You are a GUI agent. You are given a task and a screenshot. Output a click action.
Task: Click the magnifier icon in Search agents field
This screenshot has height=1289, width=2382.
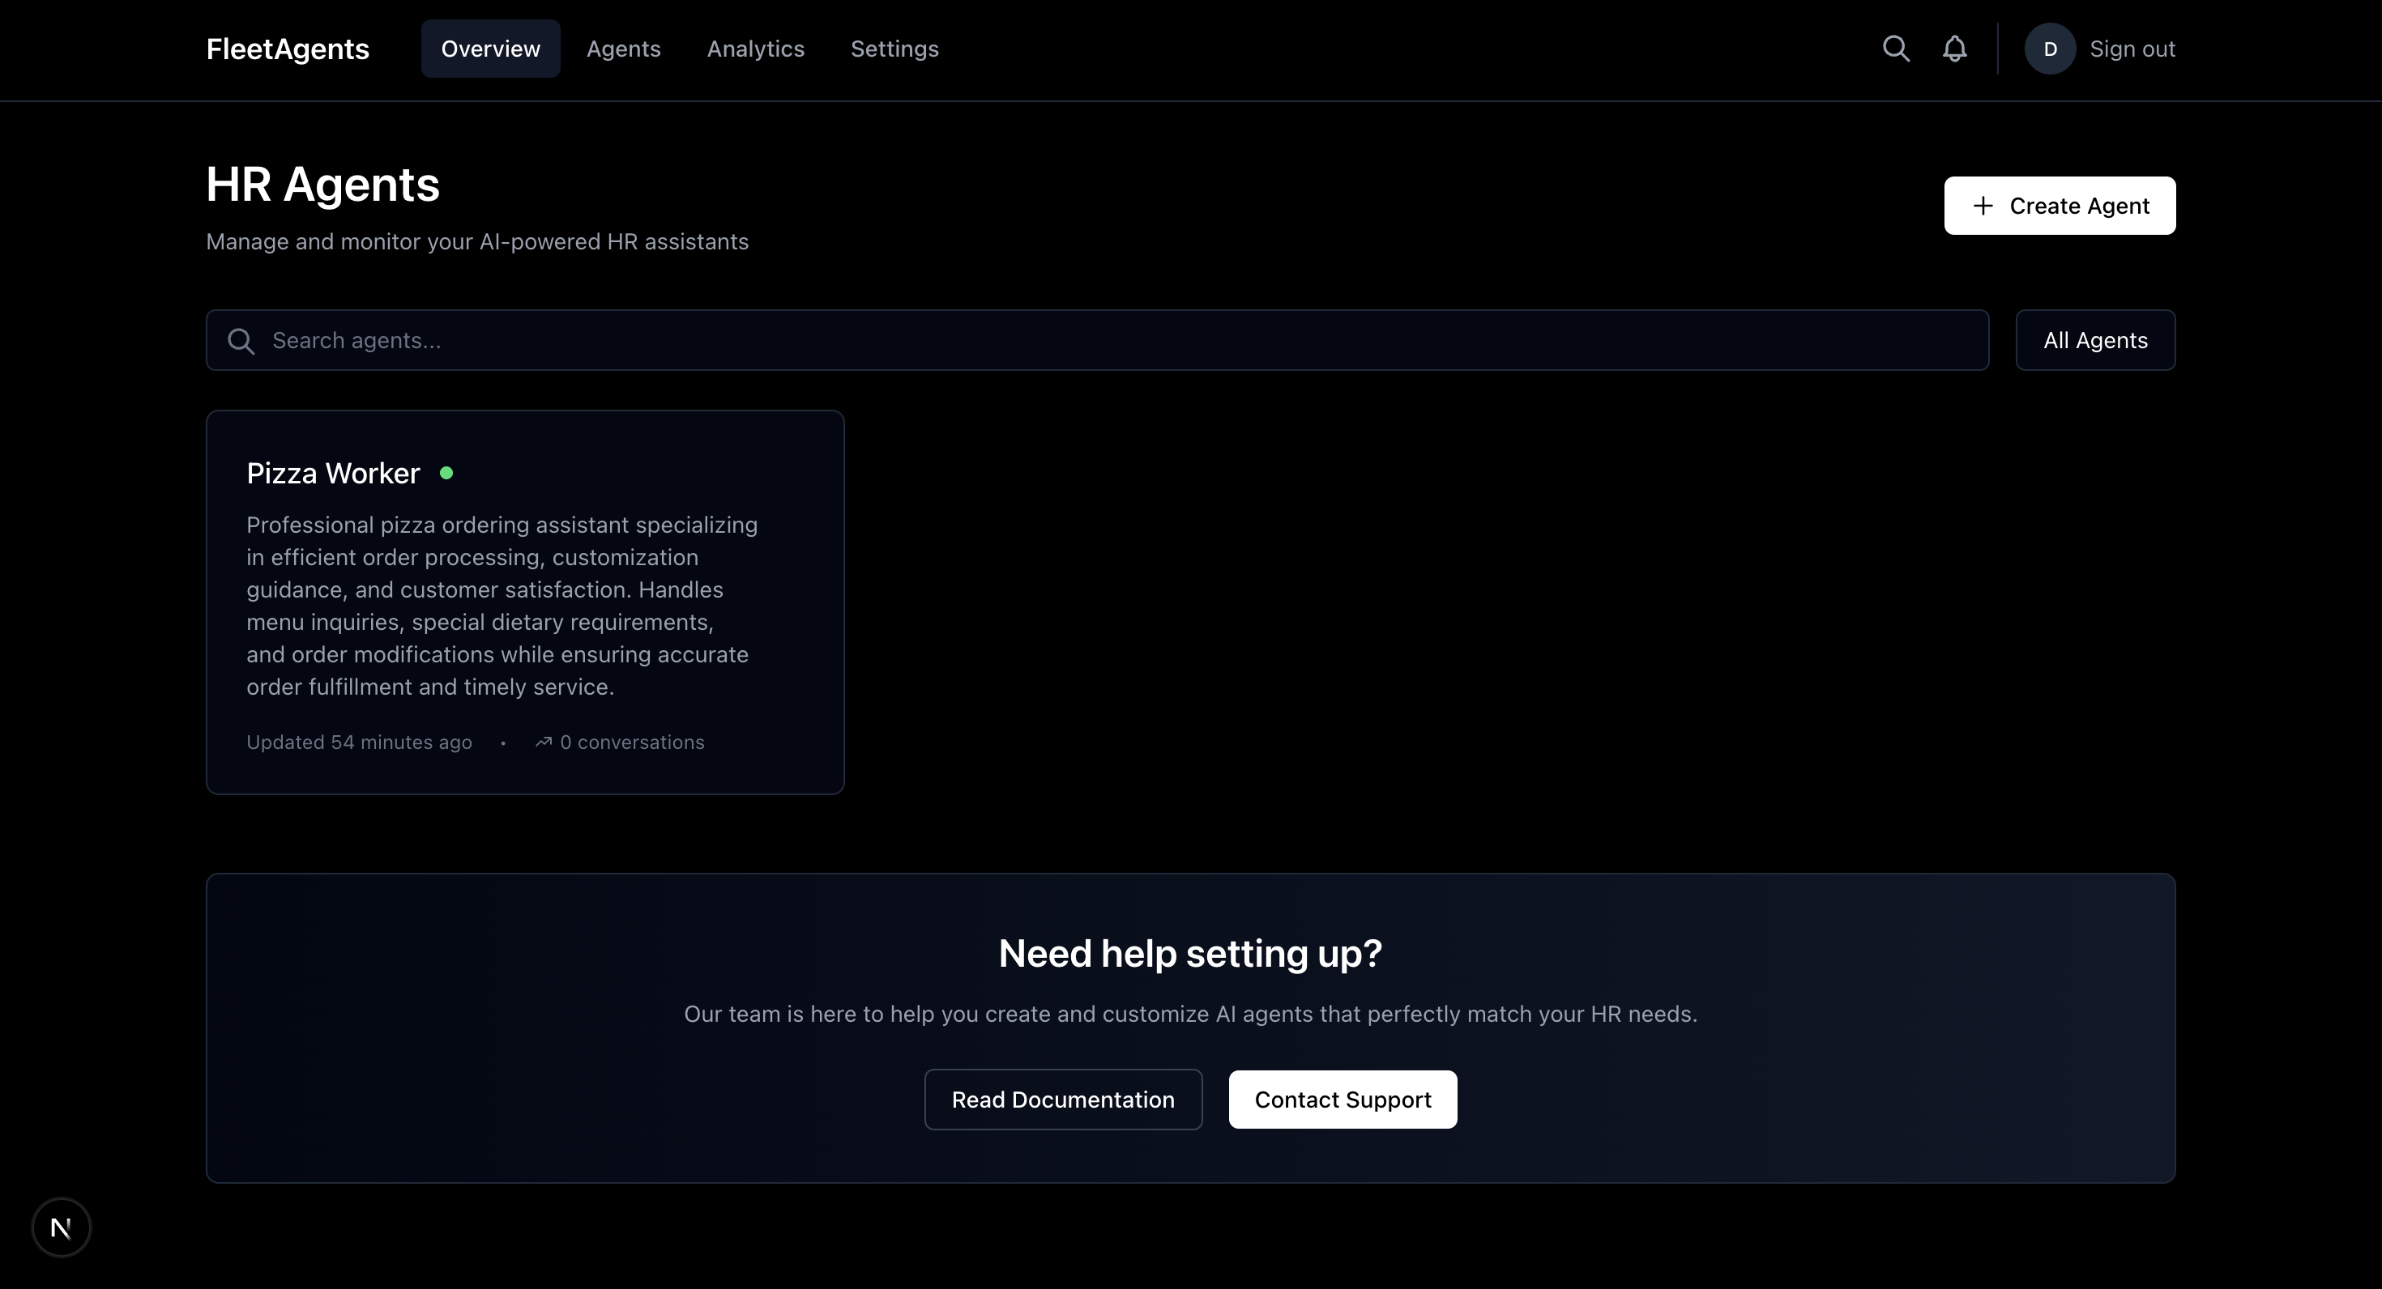coord(241,341)
